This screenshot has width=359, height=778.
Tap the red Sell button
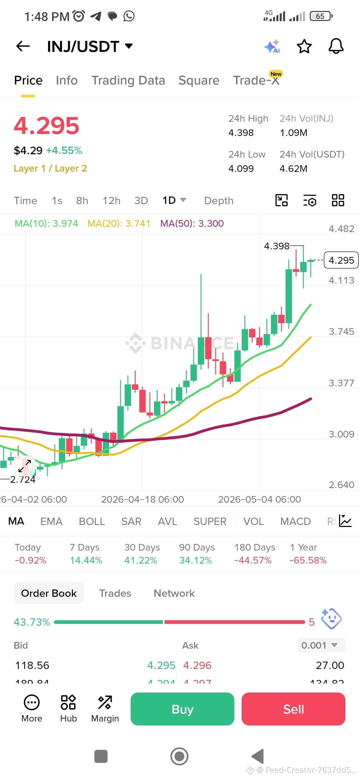tap(294, 709)
